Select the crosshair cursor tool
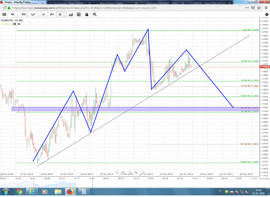The image size is (270, 197). click(x=60, y=14)
